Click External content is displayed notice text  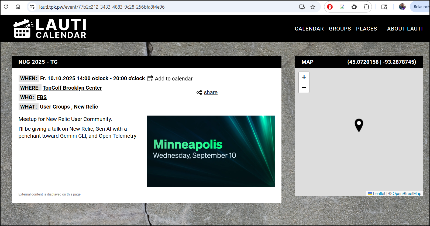[50, 194]
